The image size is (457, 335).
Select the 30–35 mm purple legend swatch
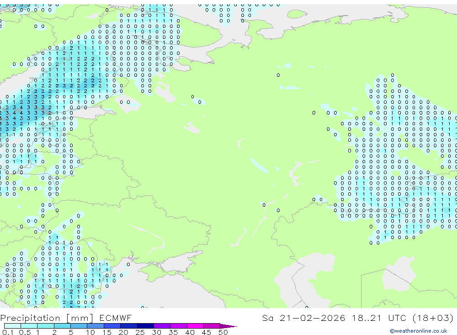162,326
